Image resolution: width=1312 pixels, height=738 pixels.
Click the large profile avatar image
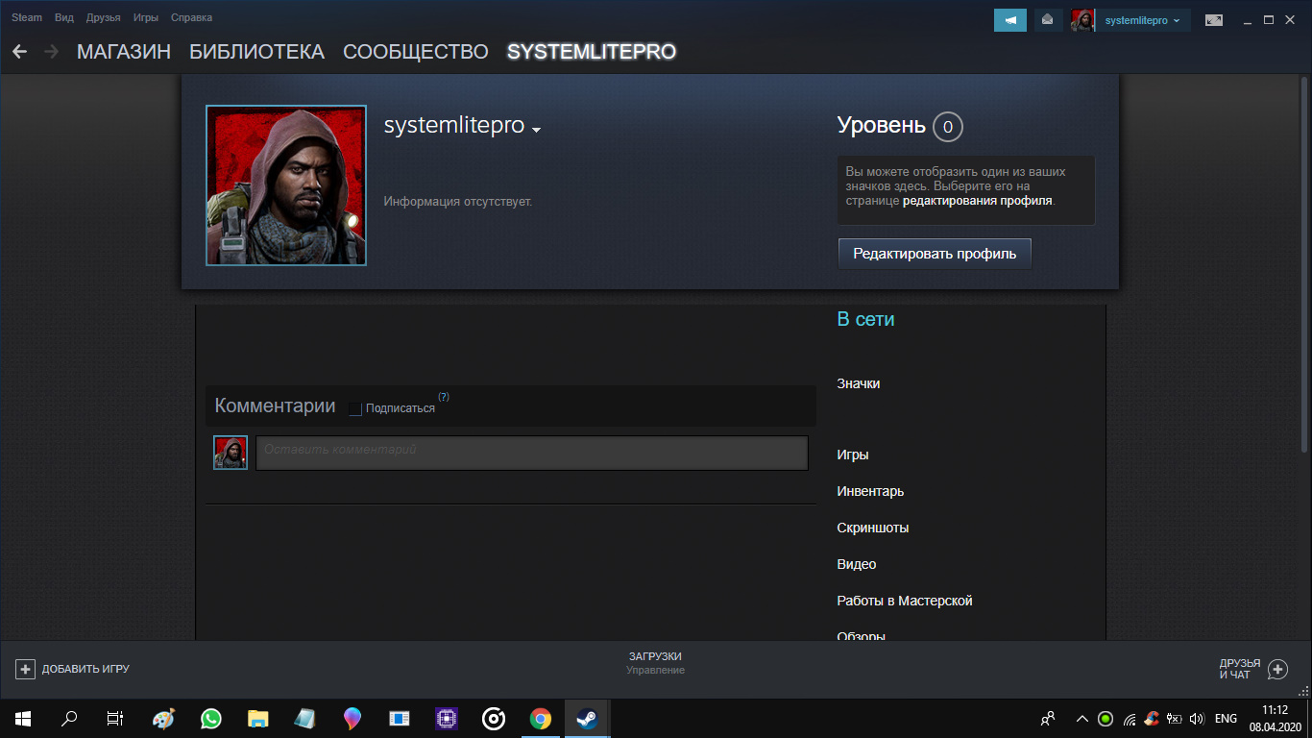click(x=286, y=185)
